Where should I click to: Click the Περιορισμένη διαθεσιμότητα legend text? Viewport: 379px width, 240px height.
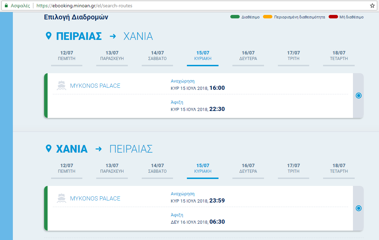[299, 17]
